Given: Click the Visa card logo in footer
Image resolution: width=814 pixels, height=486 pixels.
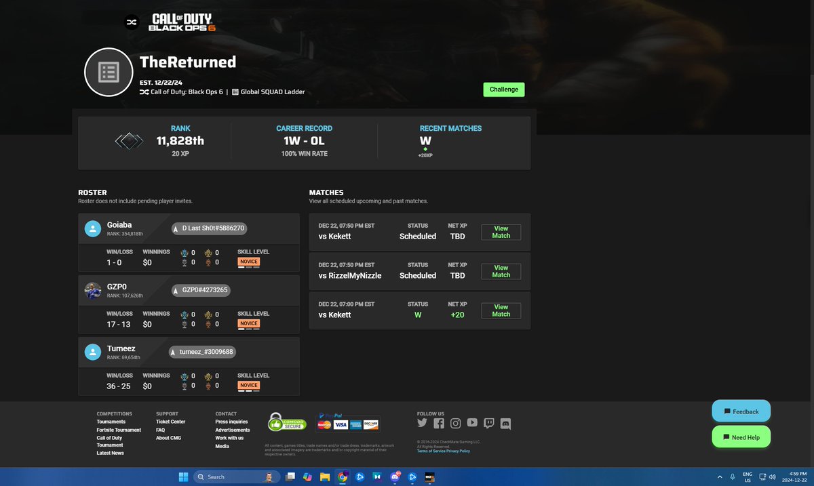Looking at the screenshot, I should tap(341, 425).
